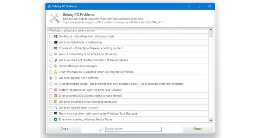Select the System Restore is not working option
This screenshot has width=272, height=138.
coord(51,90)
